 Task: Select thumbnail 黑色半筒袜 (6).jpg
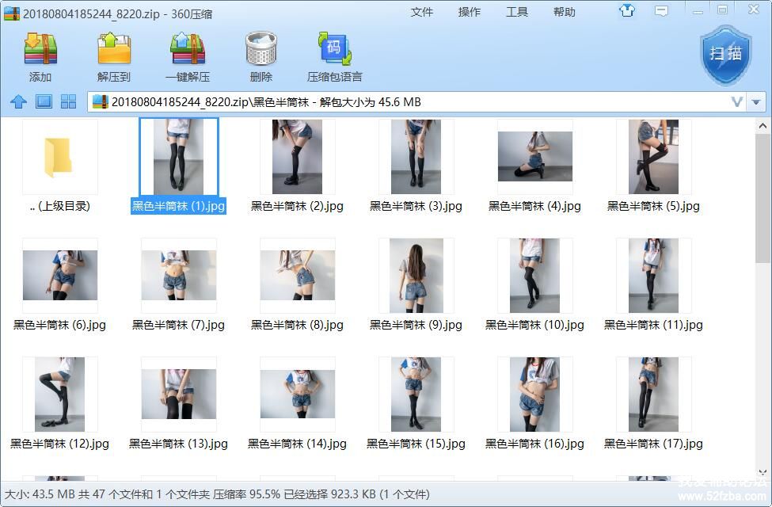(x=60, y=275)
